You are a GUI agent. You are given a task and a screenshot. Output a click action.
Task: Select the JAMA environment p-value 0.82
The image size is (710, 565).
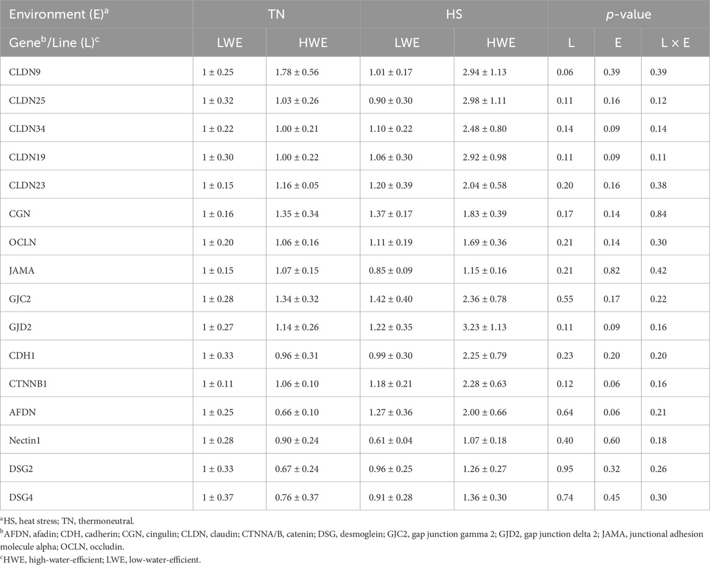[x=612, y=271]
